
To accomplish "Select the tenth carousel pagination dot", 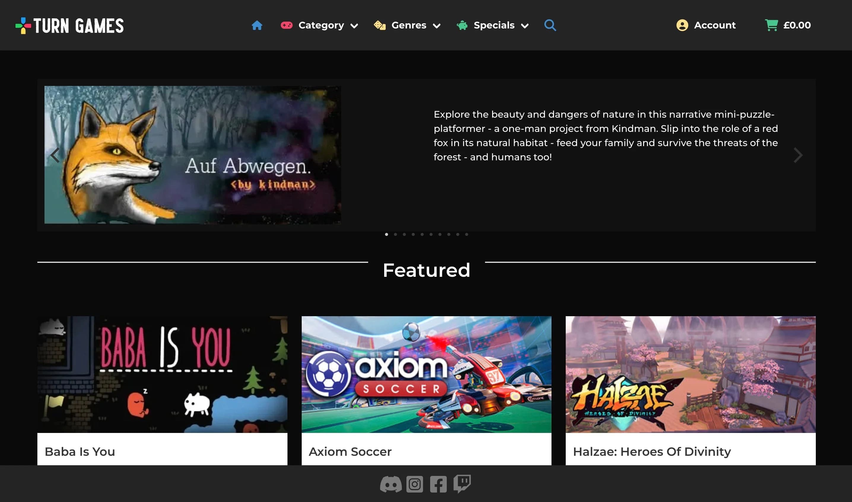I will (x=467, y=234).
